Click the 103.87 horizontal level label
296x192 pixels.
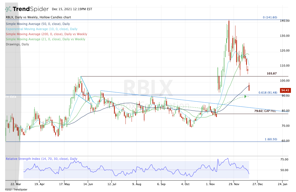[272, 73]
